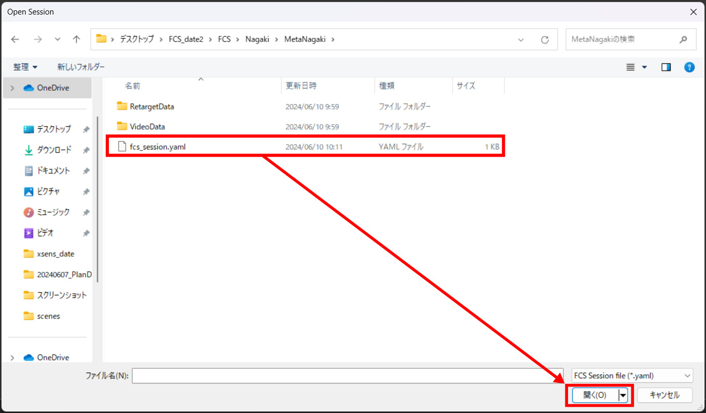This screenshot has height=413, width=706.
Task: Select fcs_session.yaml file
Action: 157,147
